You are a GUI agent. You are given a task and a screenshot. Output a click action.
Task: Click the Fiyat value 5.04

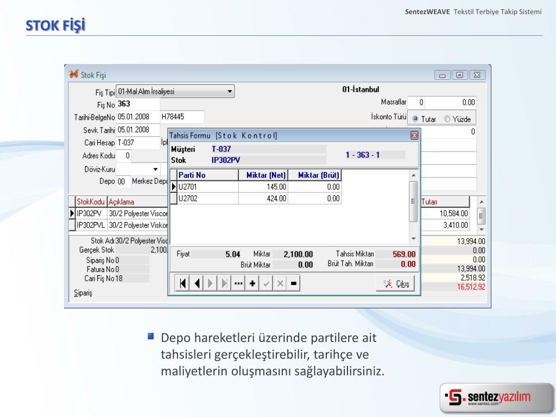(x=232, y=254)
